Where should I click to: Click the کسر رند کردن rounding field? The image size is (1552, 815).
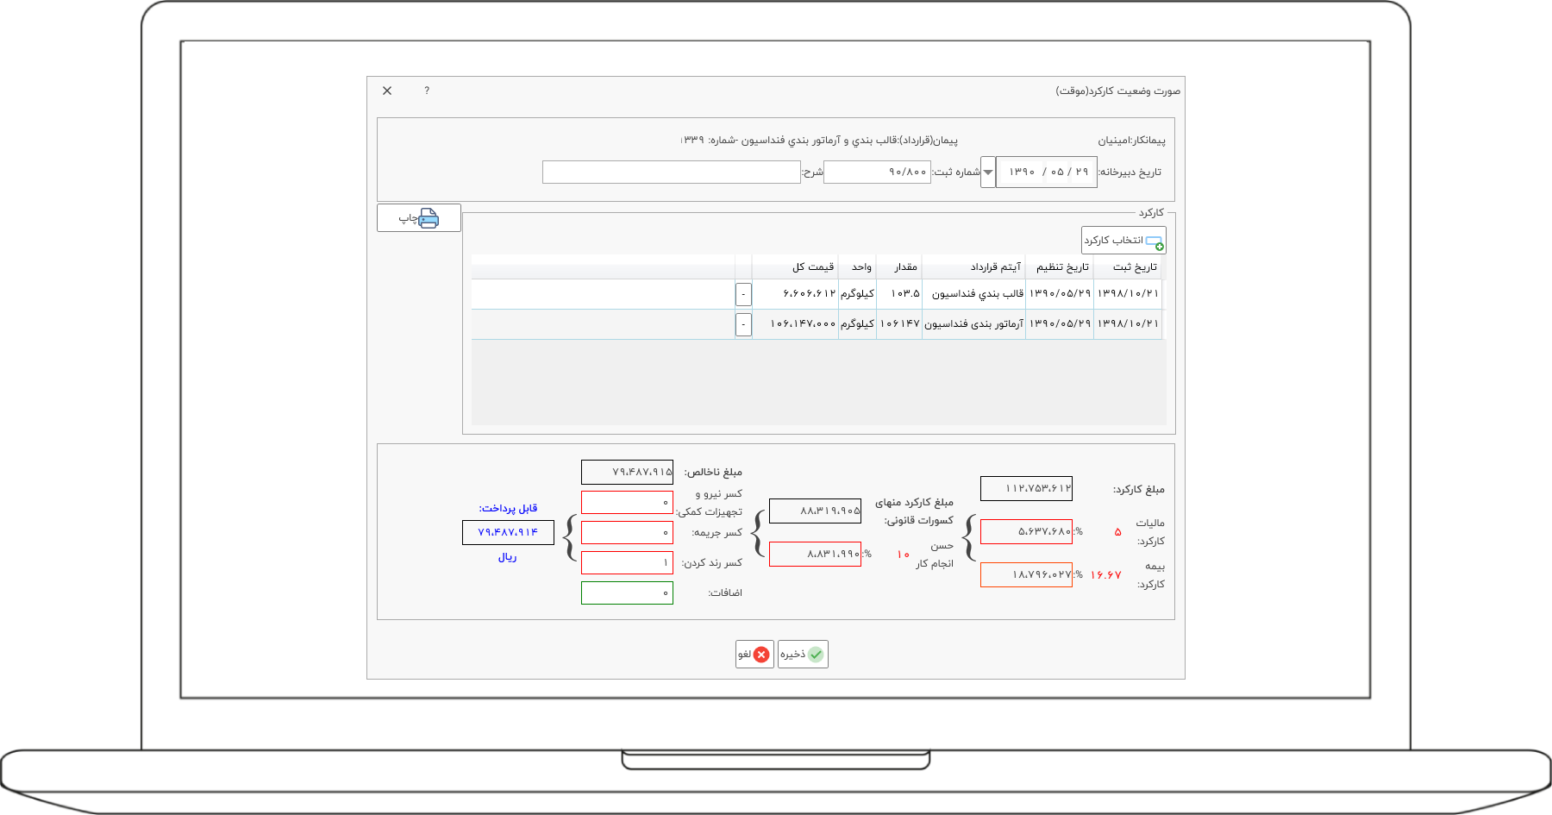(627, 563)
